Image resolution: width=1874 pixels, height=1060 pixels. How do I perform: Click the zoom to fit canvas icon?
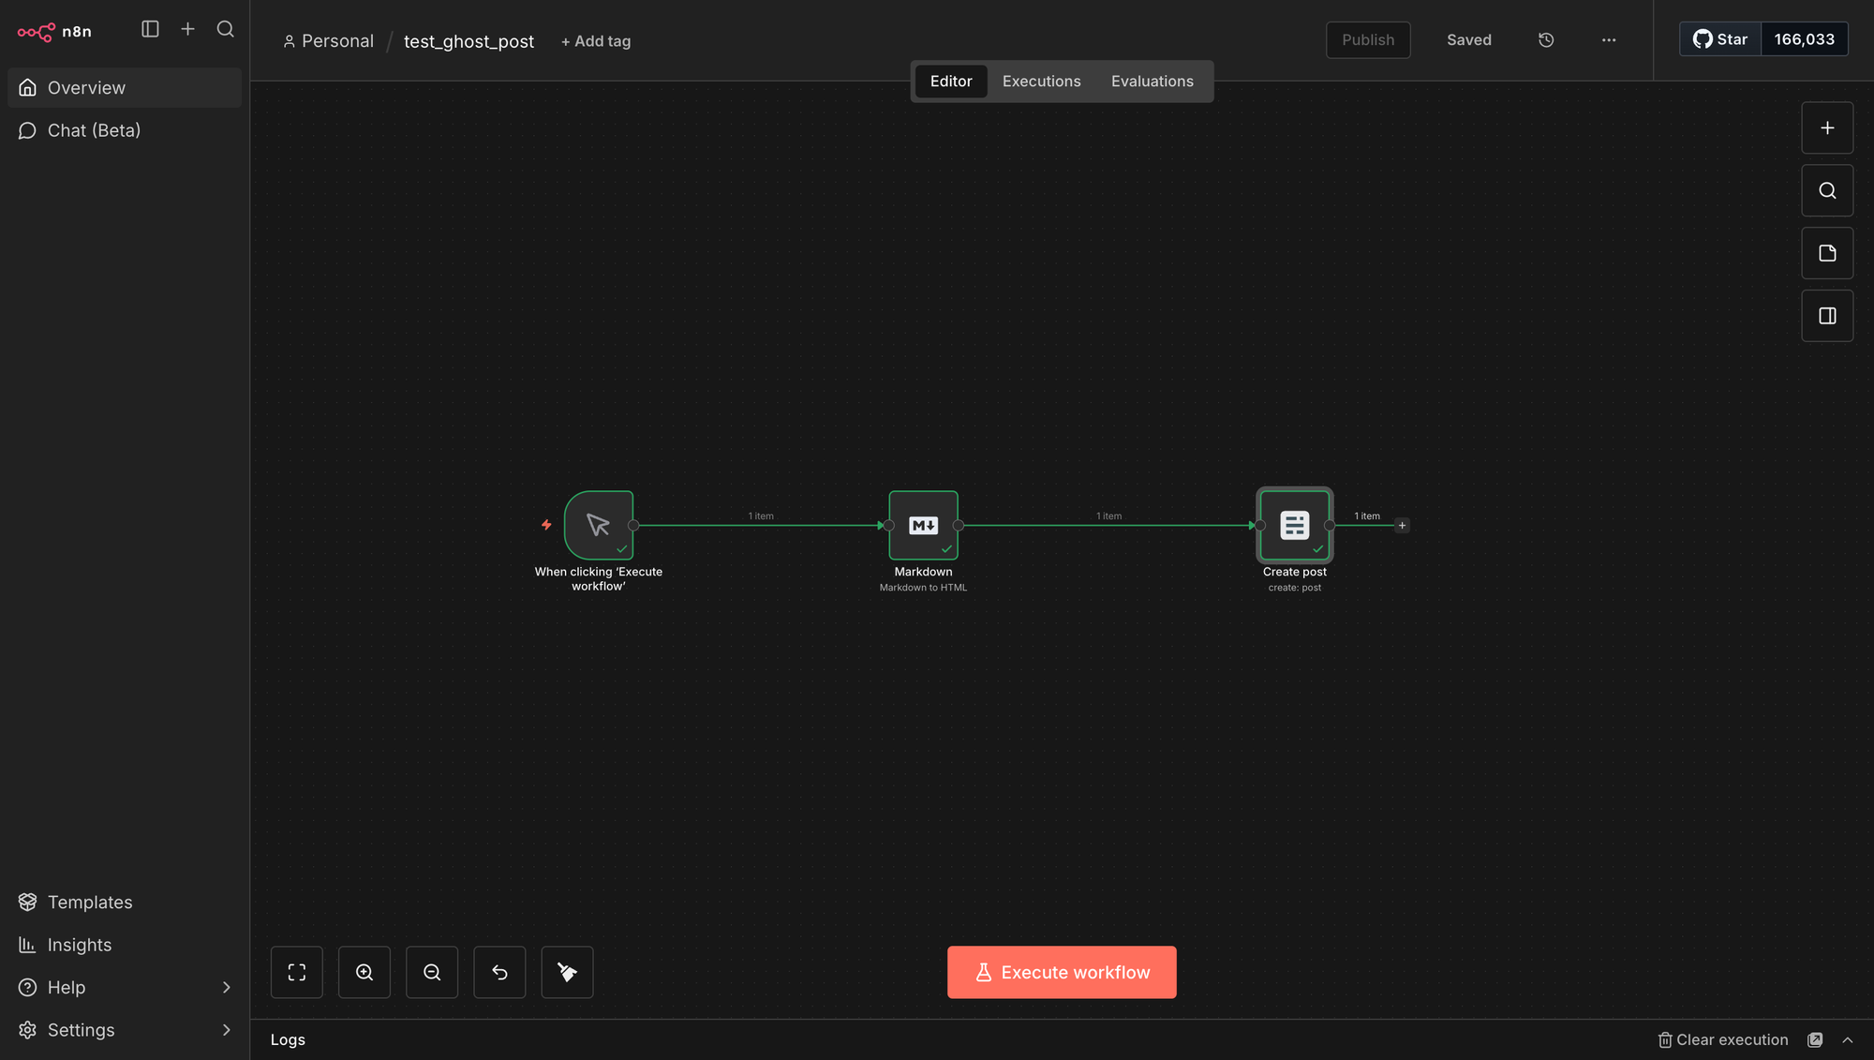point(297,972)
